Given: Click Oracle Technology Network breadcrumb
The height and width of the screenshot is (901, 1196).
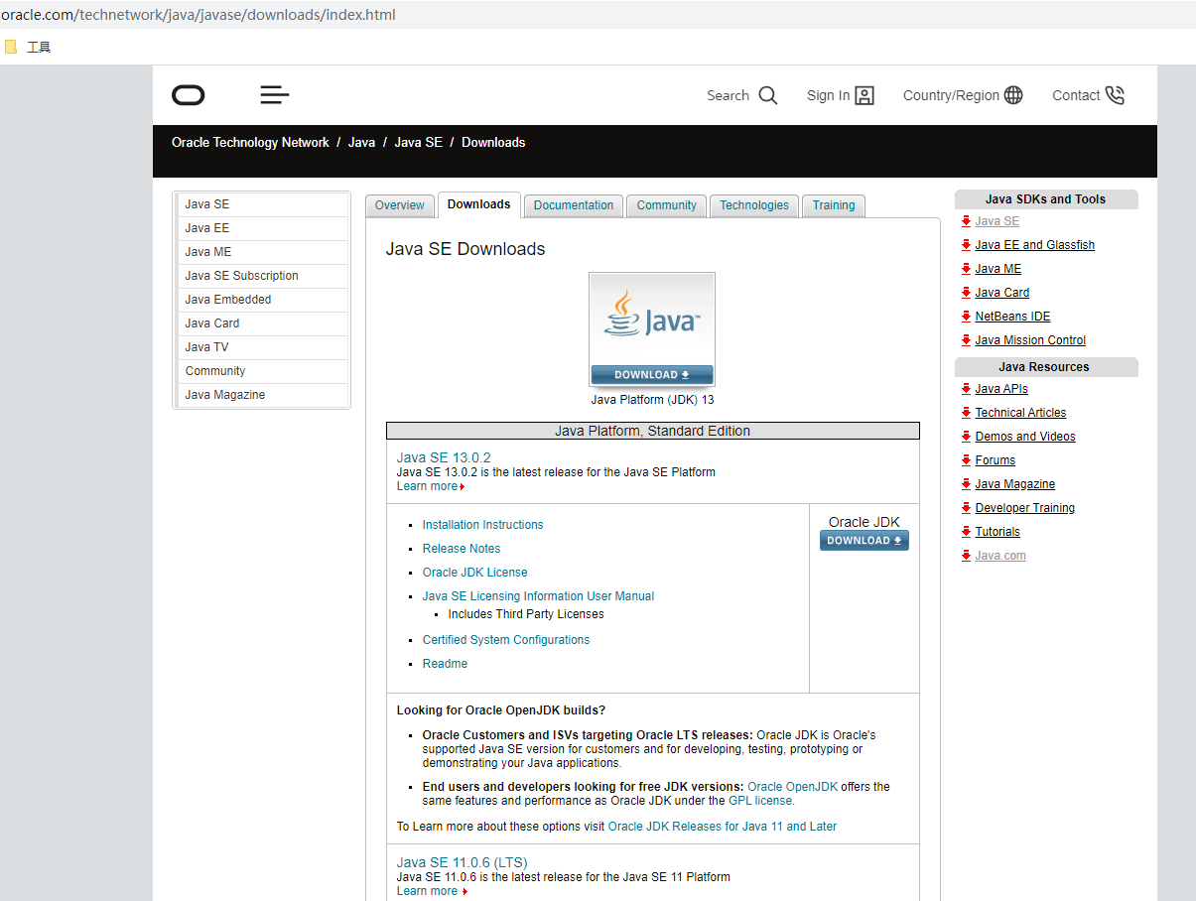Looking at the screenshot, I should (250, 143).
